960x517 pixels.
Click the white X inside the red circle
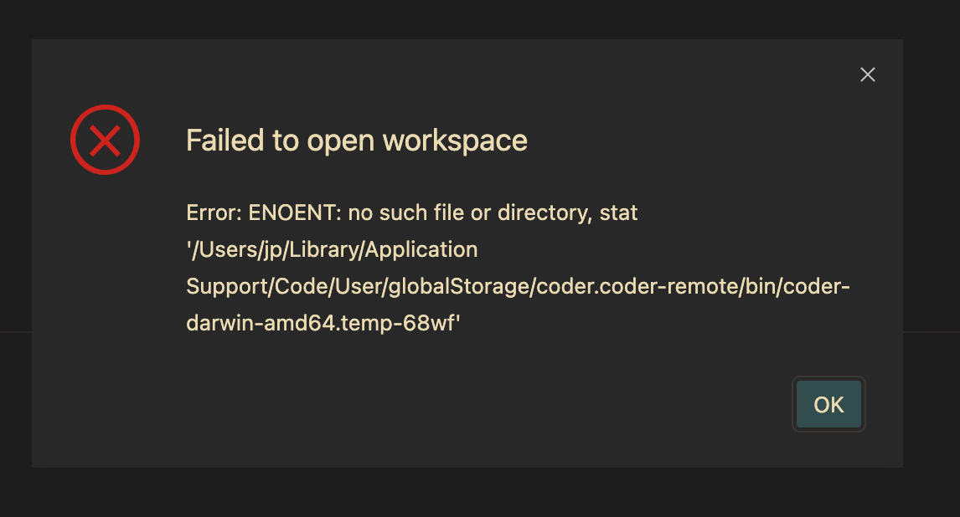(x=105, y=141)
